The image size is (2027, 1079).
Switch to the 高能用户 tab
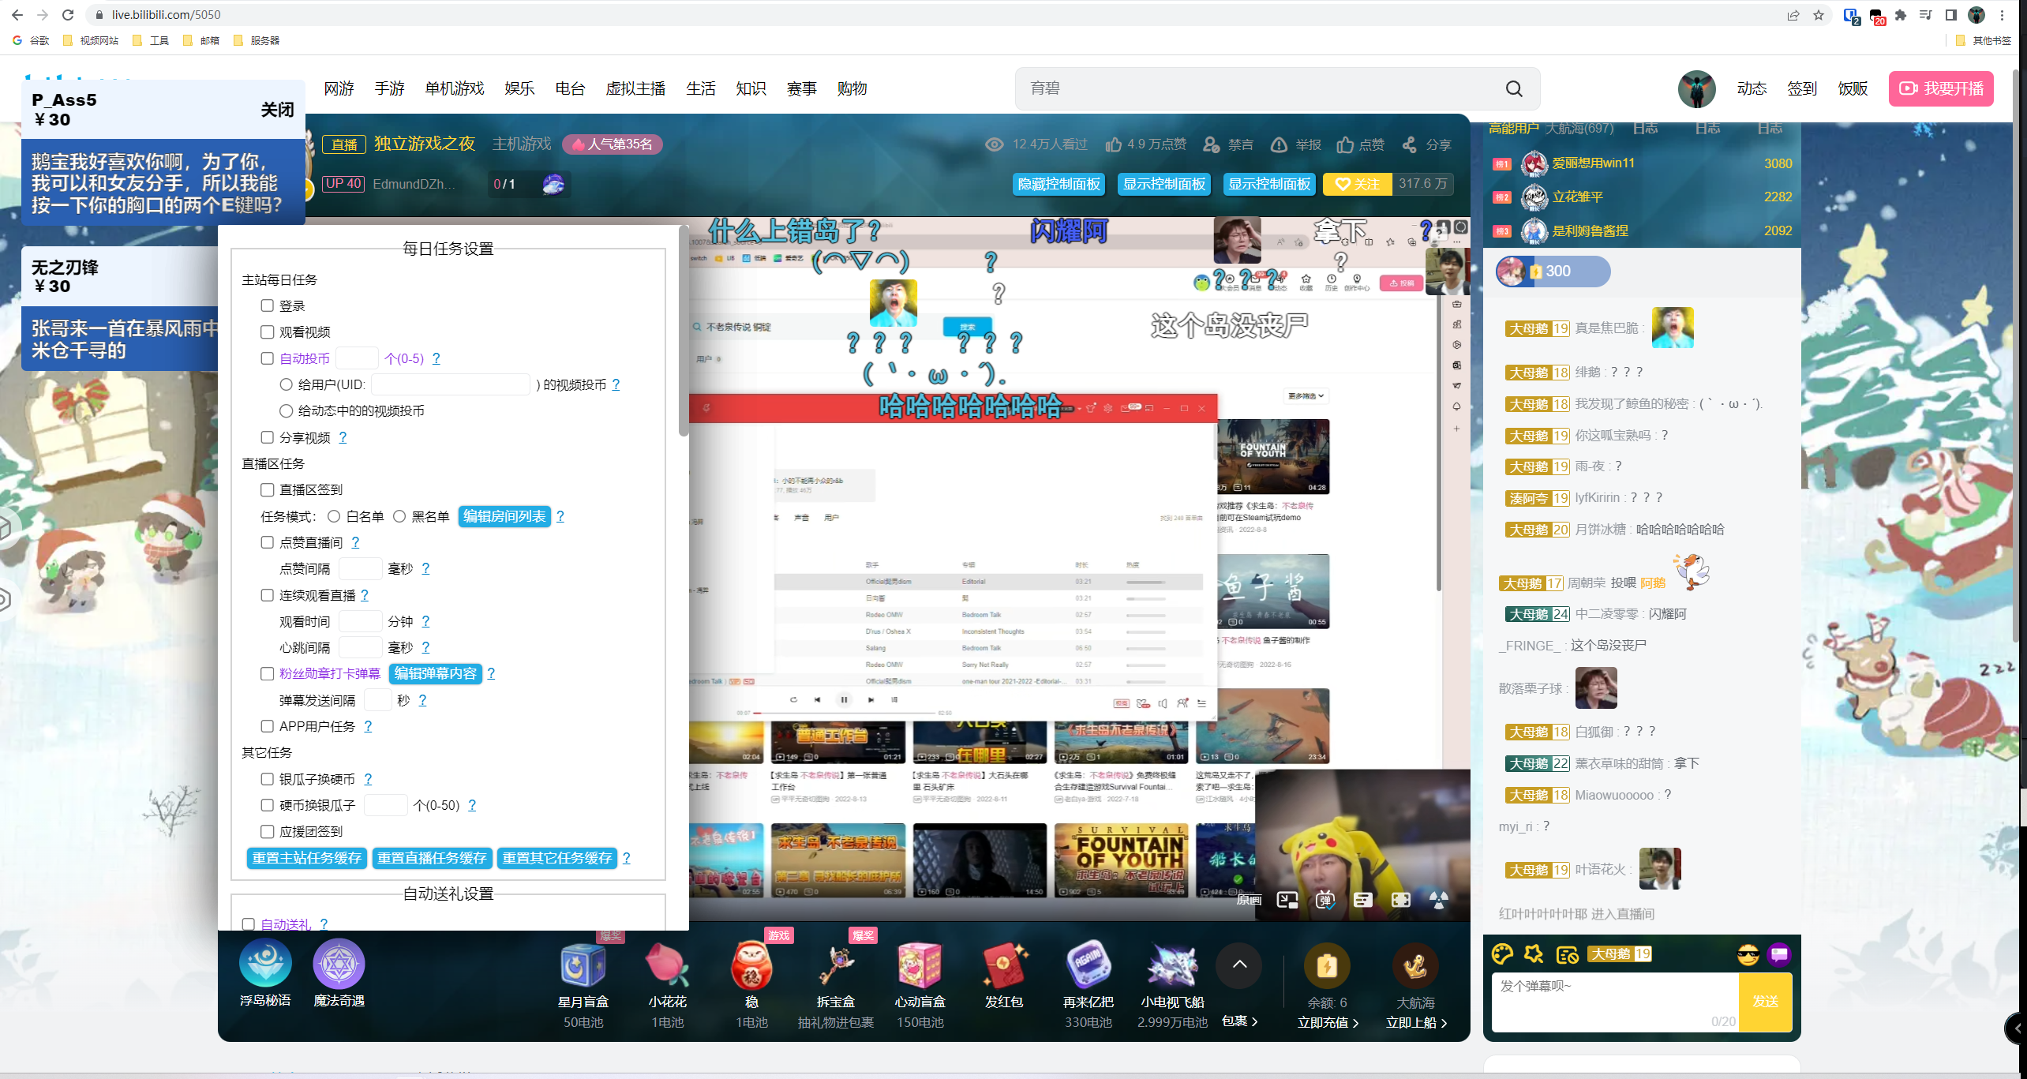[x=1513, y=128]
